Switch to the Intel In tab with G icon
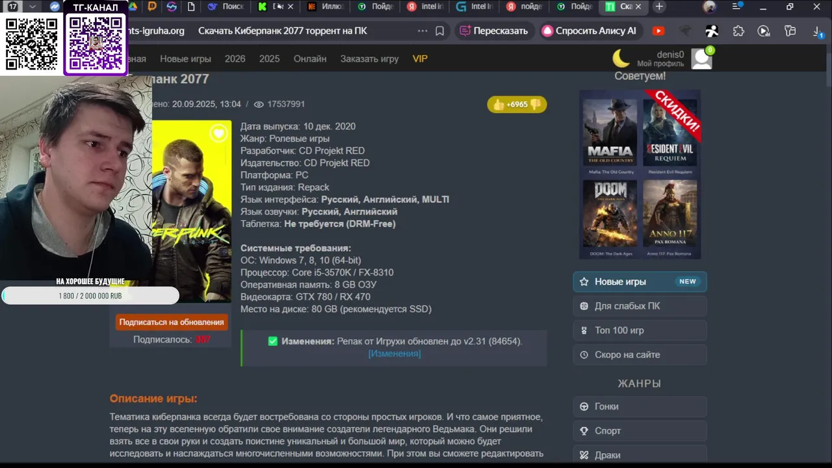The height and width of the screenshot is (468, 832). pyautogui.click(x=475, y=6)
